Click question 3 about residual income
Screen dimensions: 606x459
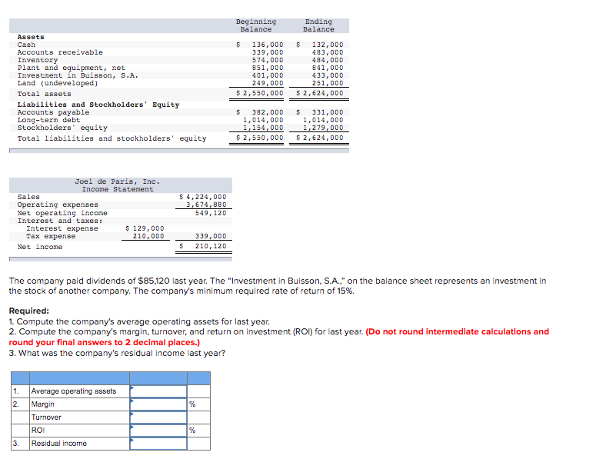(x=117, y=353)
